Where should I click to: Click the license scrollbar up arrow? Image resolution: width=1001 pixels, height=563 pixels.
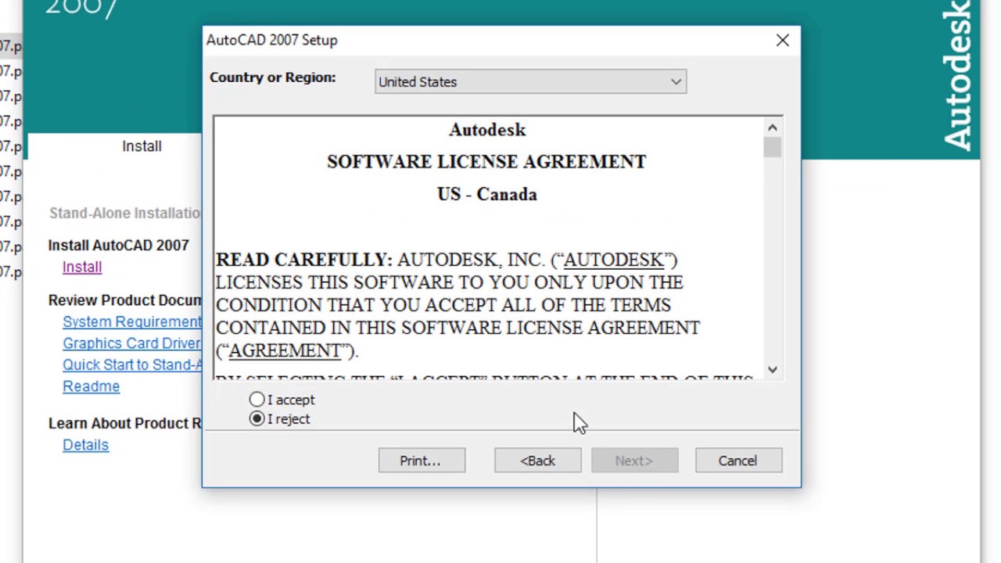773,127
